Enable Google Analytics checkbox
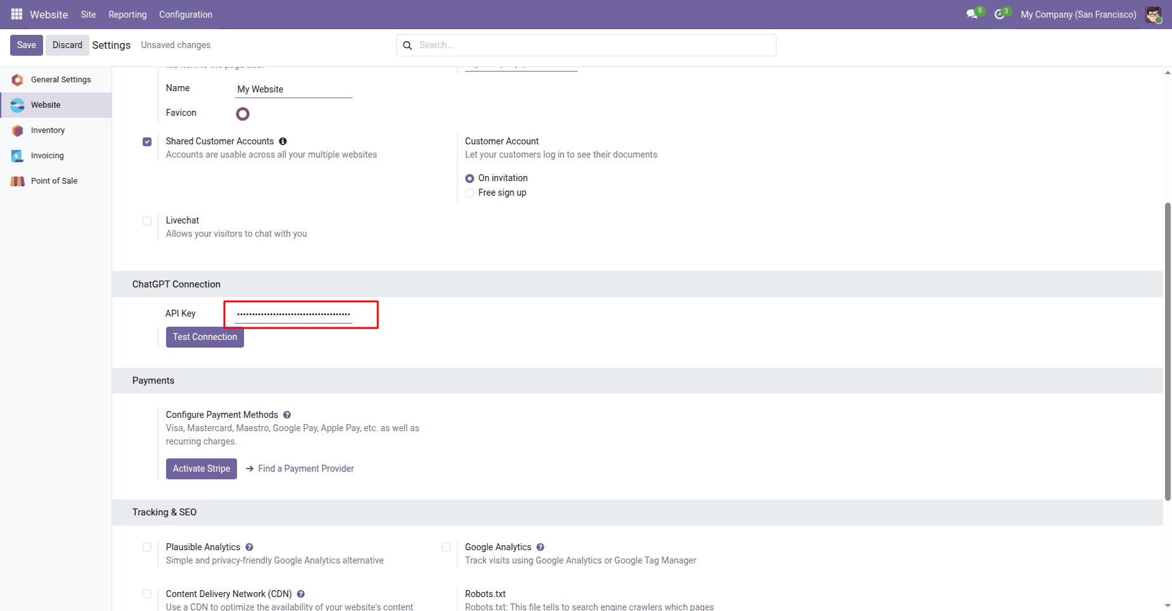This screenshot has height=611, width=1172. 446,547
